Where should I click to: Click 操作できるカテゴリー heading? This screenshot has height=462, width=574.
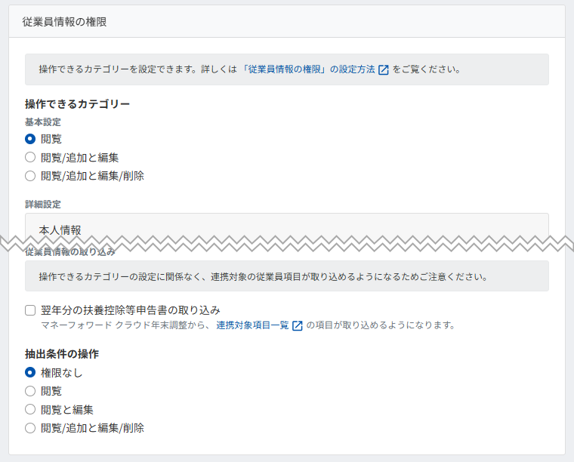click(x=77, y=104)
